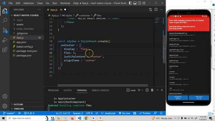Split the editor to the right
This screenshot has width=215, height=121.
[x=156, y=9]
